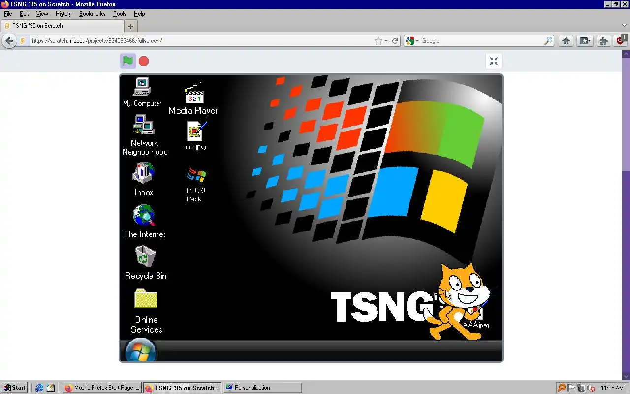This screenshot has height=394, width=630.
Task: Launch Internet Explorer from quick launch
Action: pos(40,388)
